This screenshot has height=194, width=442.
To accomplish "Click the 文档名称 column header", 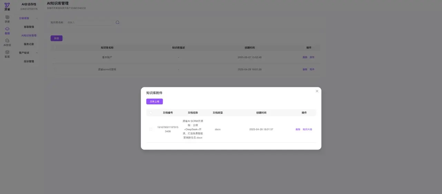I will point(193,113).
